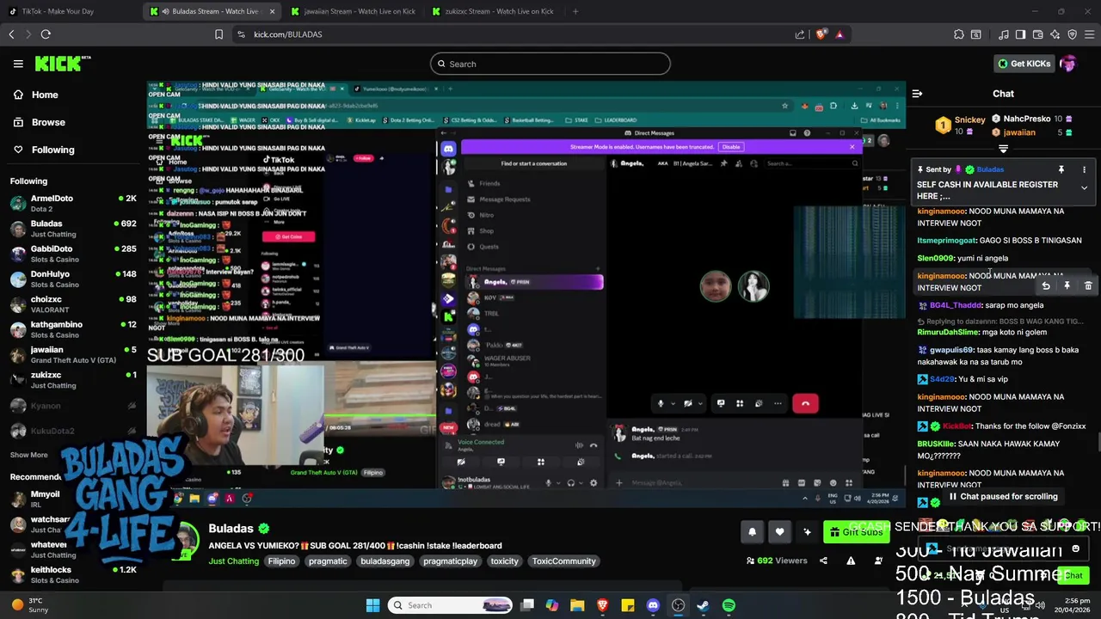The width and height of the screenshot is (1101, 619).
Task: Open the Kick hamburger menu
Action: pyautogui.click(x=18, y=64)
